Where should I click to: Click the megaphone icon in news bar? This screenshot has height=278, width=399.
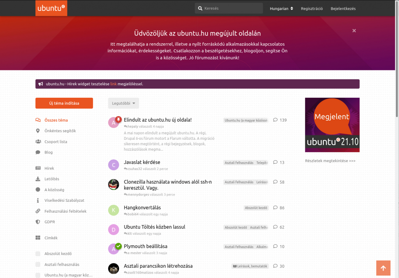pyautogui.click(x=41, y=84)
